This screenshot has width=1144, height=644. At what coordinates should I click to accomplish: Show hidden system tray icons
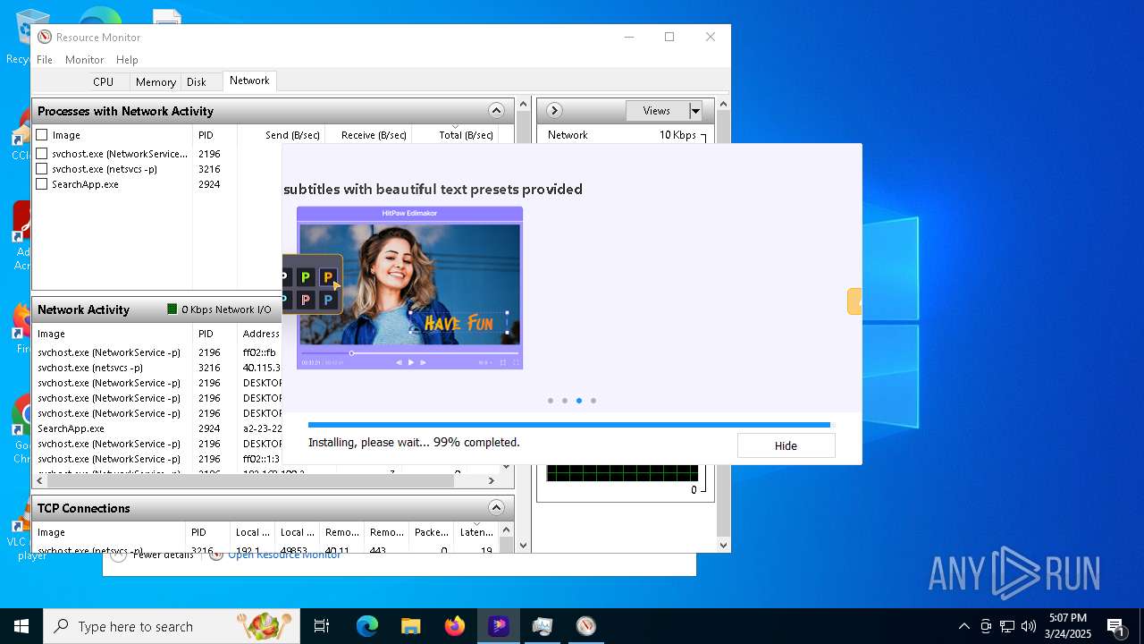pos(964,626)
